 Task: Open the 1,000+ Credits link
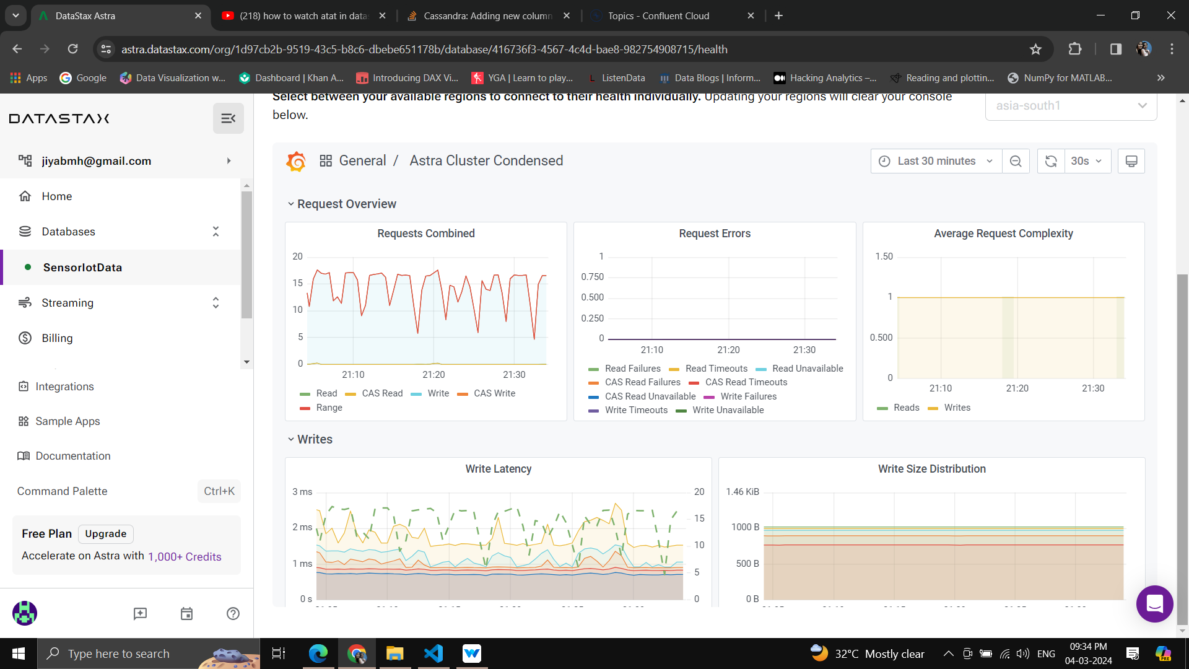click(x=185, y=556)
